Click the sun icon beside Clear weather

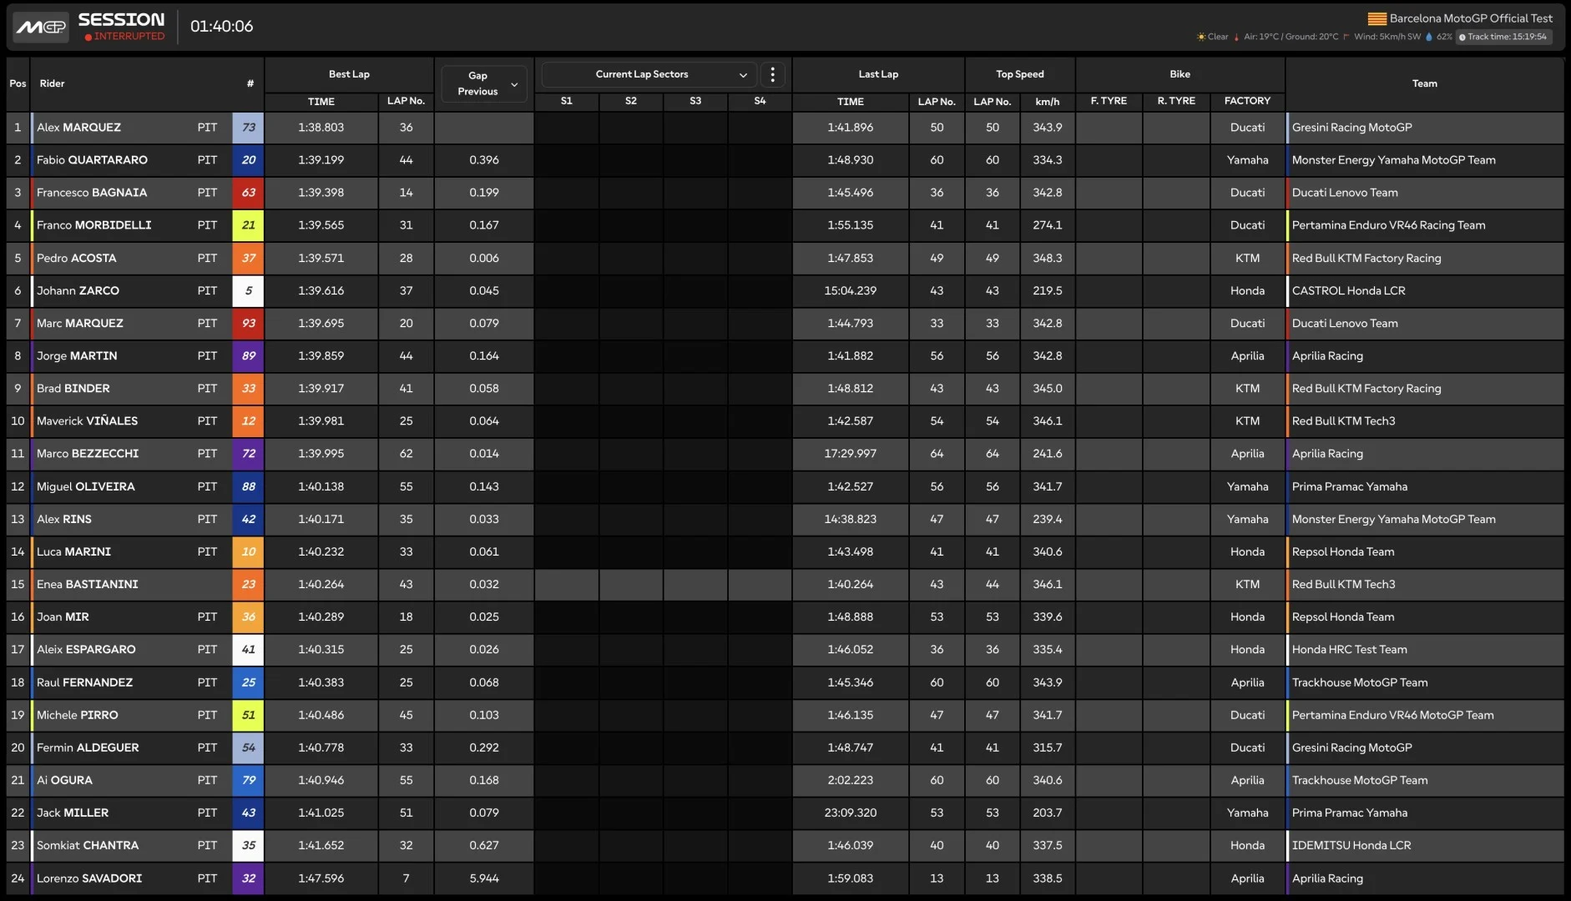1201,37
